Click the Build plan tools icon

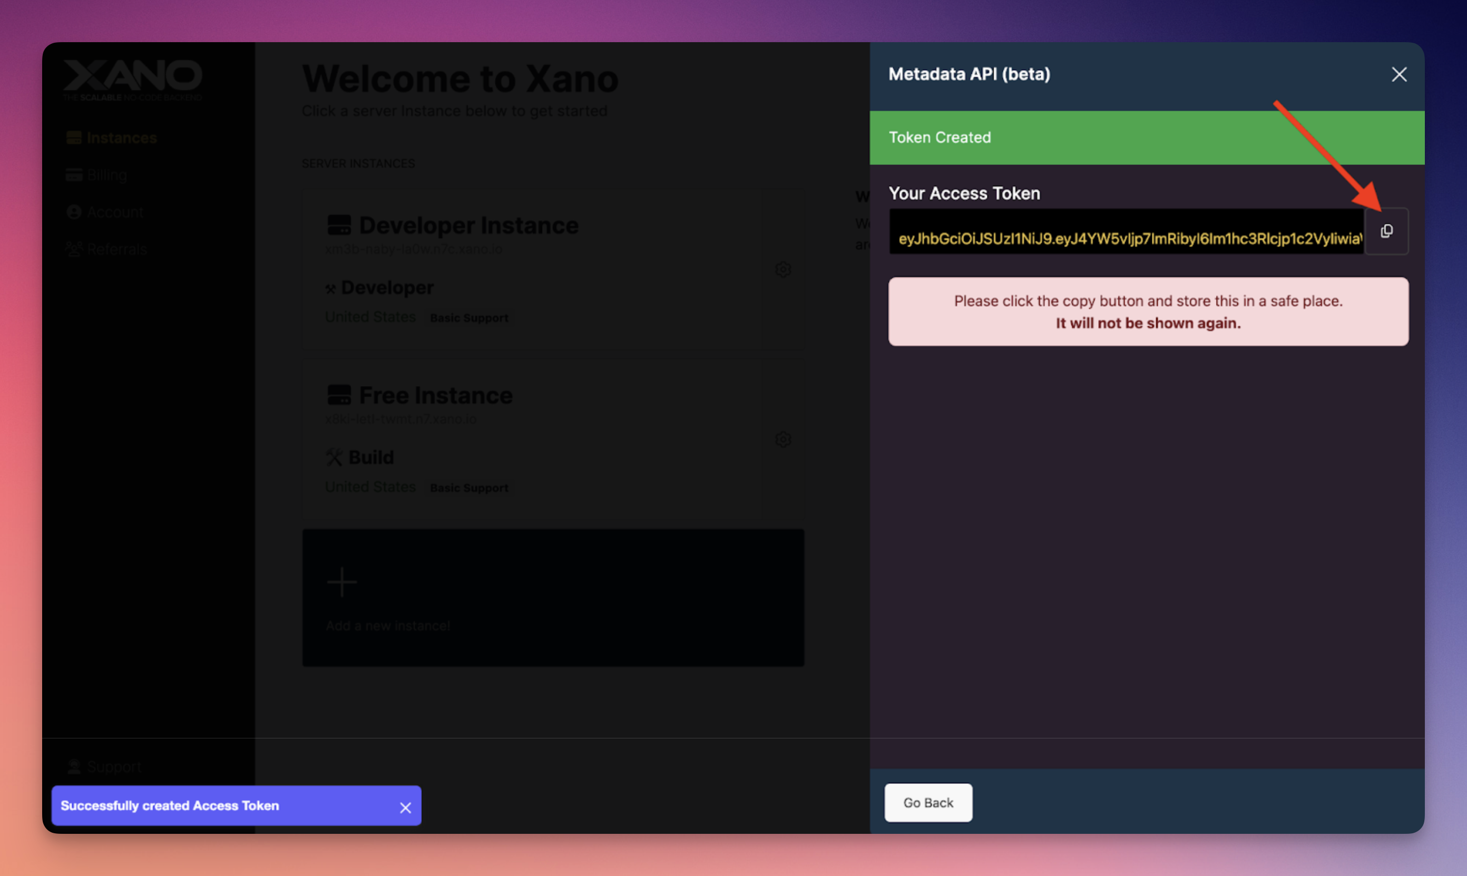pos(334,458)
